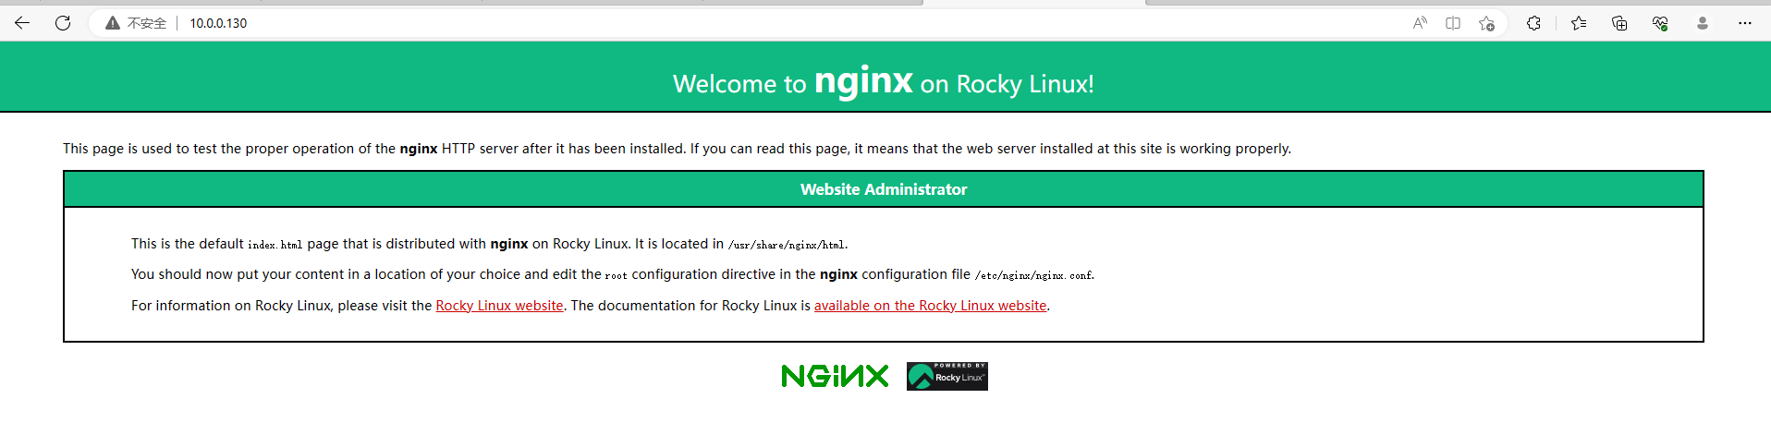Click the /usr/share/nginx/html path text

point(786,245)
